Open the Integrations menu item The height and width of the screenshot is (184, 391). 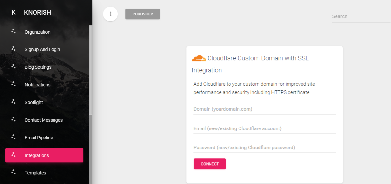tap(44, 155)
